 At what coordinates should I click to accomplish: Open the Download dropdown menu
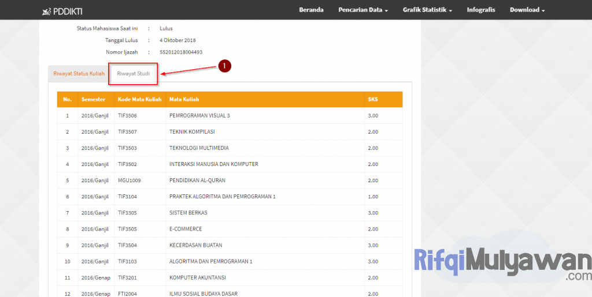[x=527, y=10]
